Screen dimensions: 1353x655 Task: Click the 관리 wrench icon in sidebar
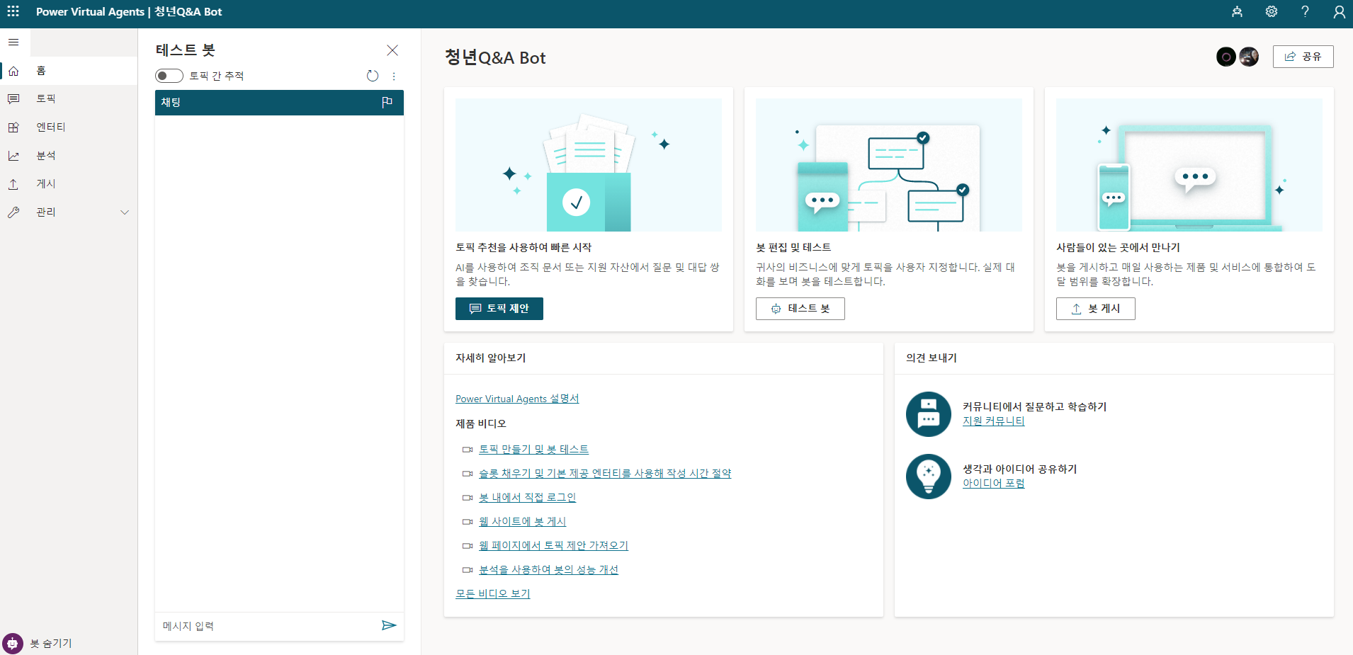click(x=13, y=212)
